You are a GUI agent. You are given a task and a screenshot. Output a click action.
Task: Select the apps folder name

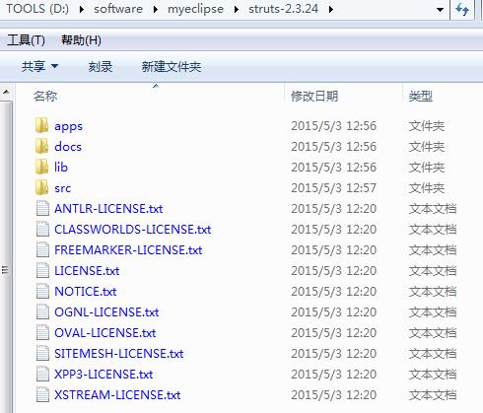[68, 126]
